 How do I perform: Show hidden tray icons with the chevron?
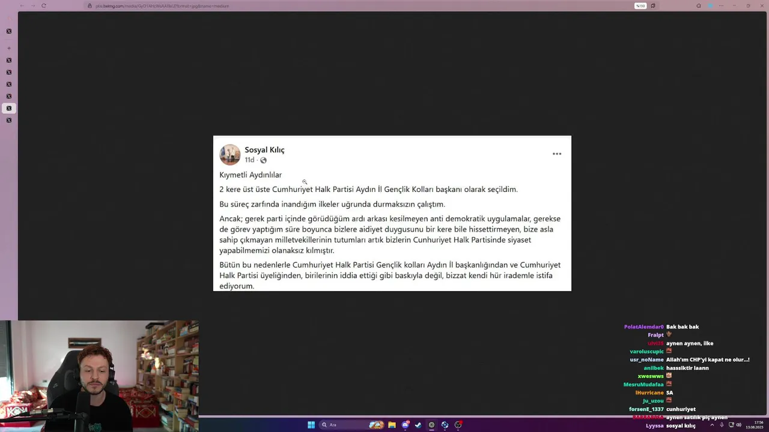[x=712, y=425]
